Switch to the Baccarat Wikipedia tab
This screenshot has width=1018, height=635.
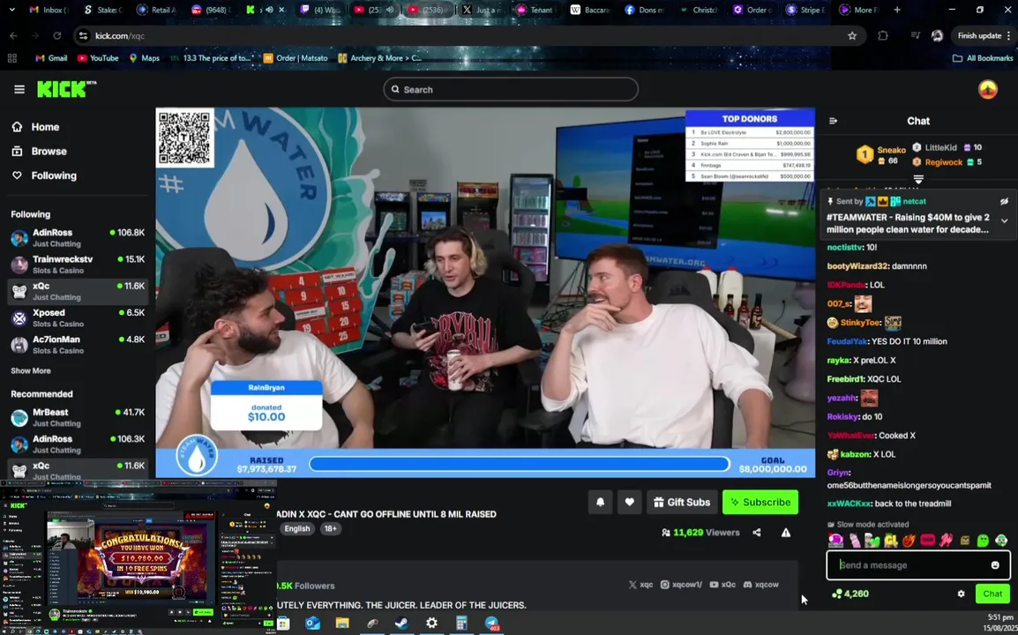[x=589, y=10]
